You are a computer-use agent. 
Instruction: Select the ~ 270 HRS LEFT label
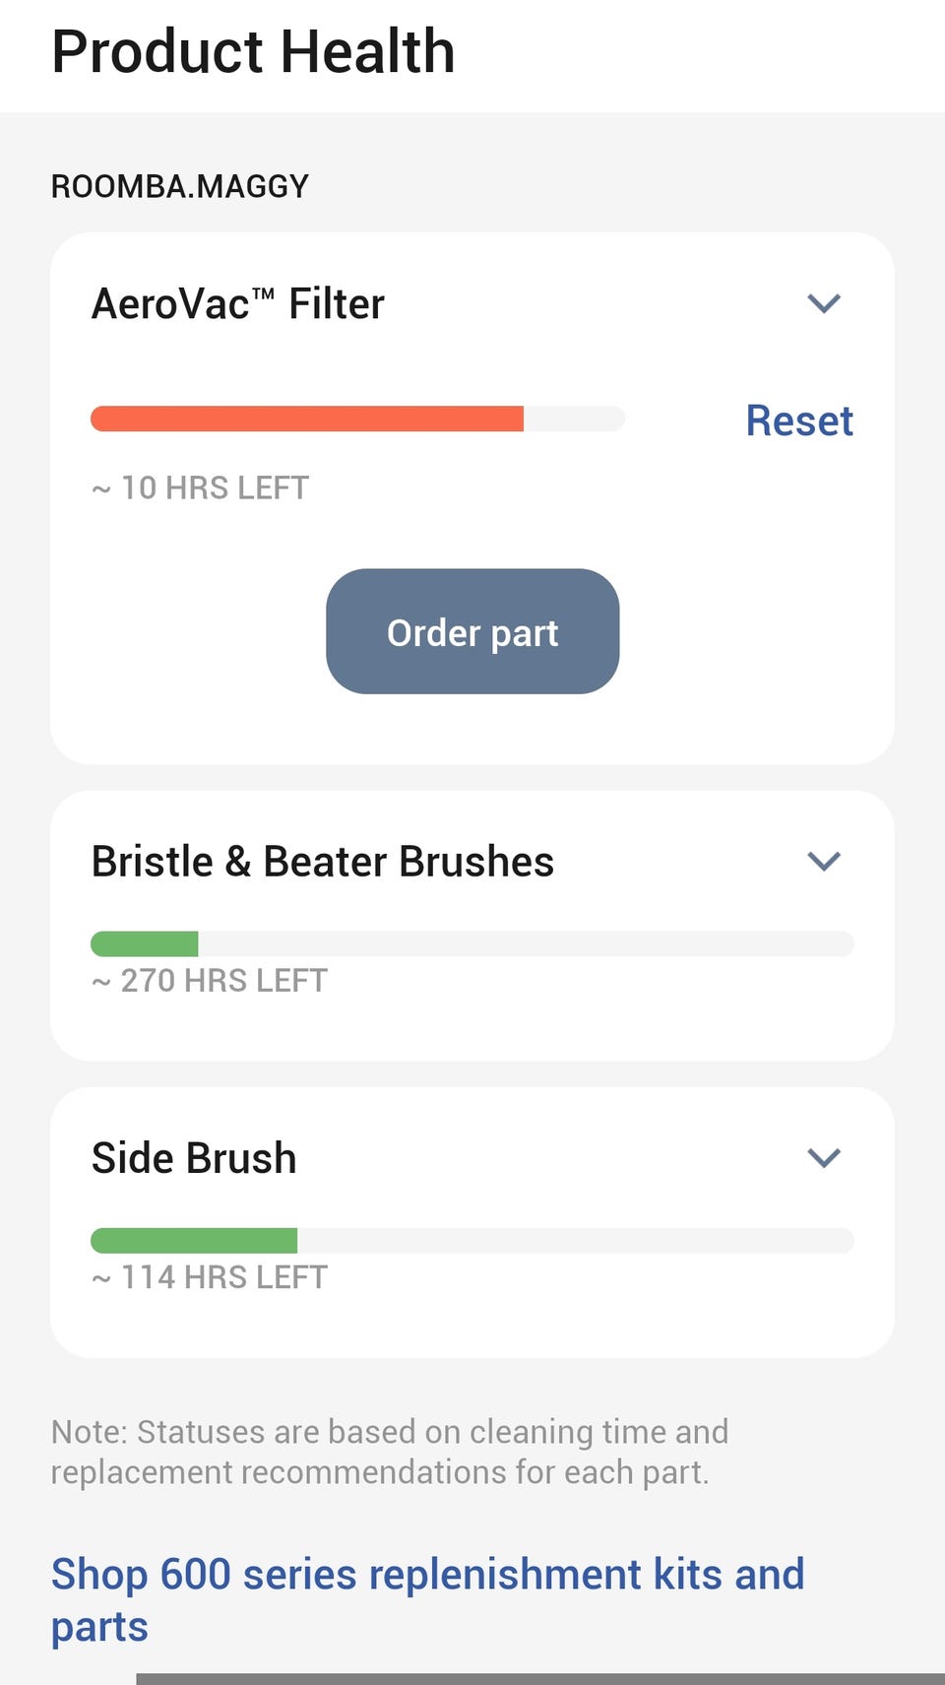(x=209, y=981)
